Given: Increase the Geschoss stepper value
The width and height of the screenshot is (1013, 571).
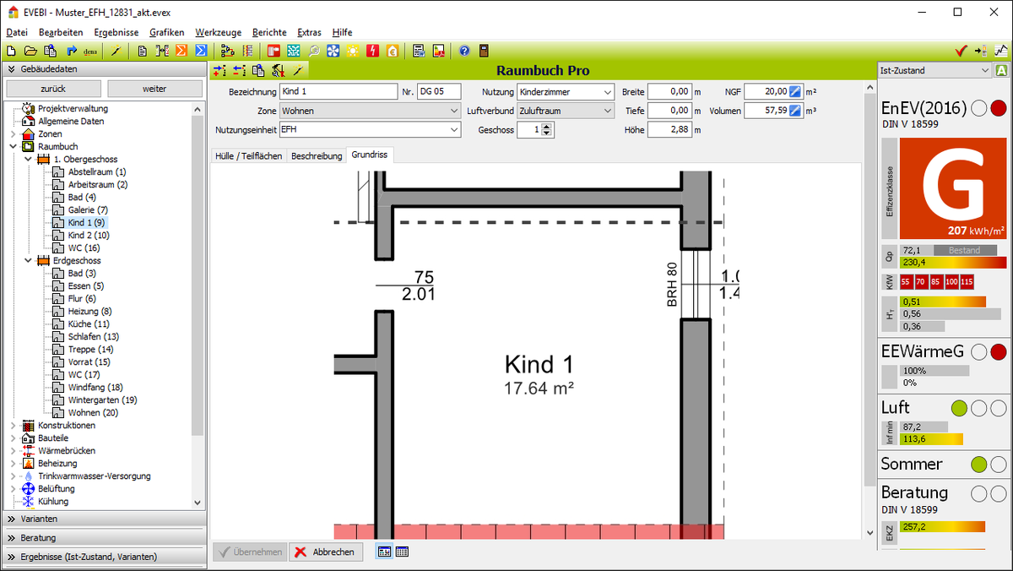Looking at the screenshot, I should [547, 126].
